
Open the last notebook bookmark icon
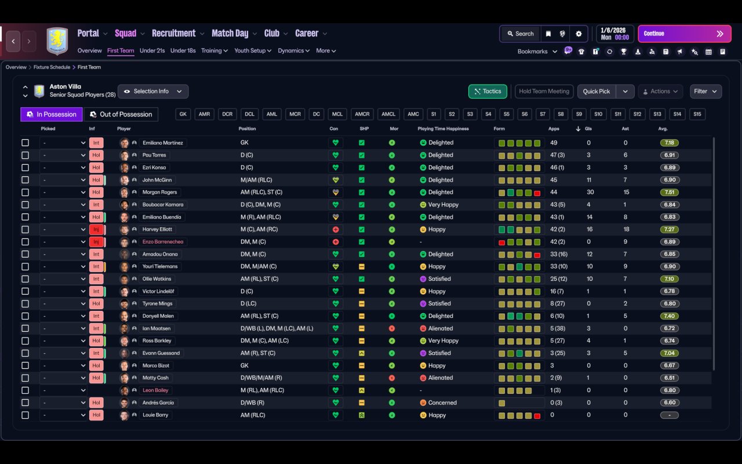723,52
